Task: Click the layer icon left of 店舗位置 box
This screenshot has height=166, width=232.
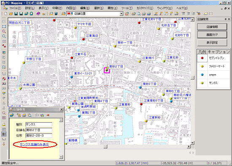Action: click(x=63, y=14)
